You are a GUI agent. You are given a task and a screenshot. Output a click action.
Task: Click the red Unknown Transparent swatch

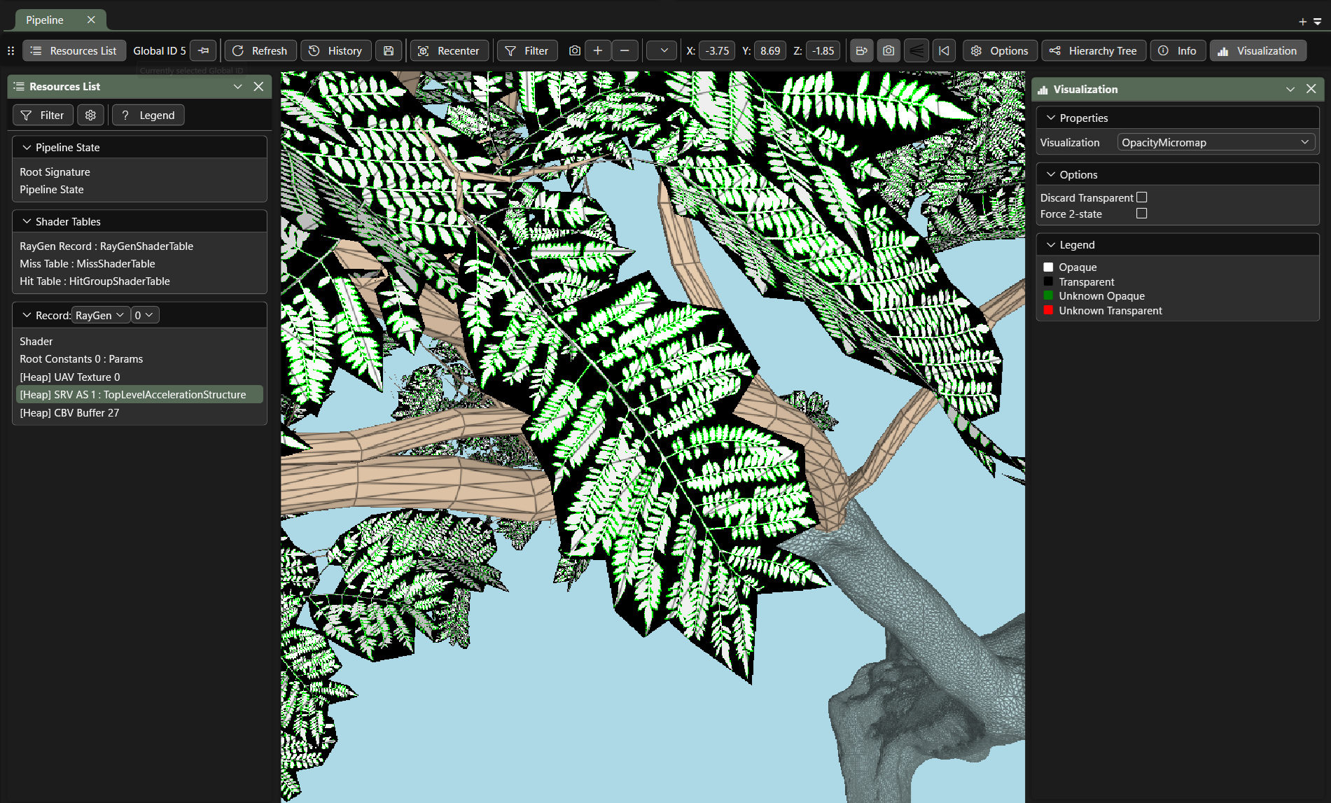click(x=1048, y=310)
